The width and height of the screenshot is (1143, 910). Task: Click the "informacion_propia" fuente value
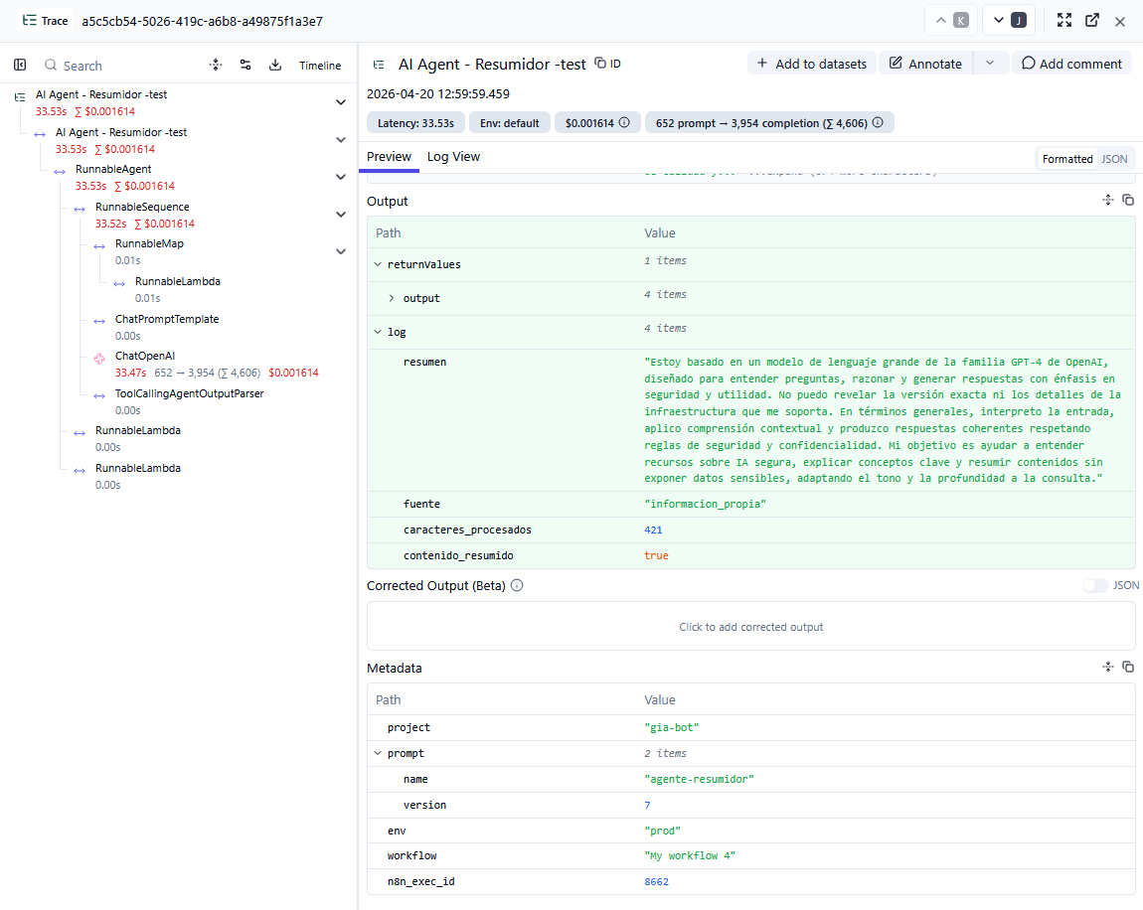(705, 505)
